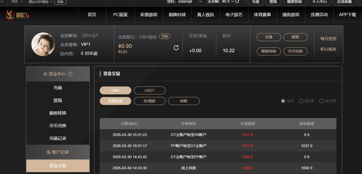This screenshot has width=362, height=174.
Task: Open 体育赛事 in the main navigation
Action: [262, 15]
